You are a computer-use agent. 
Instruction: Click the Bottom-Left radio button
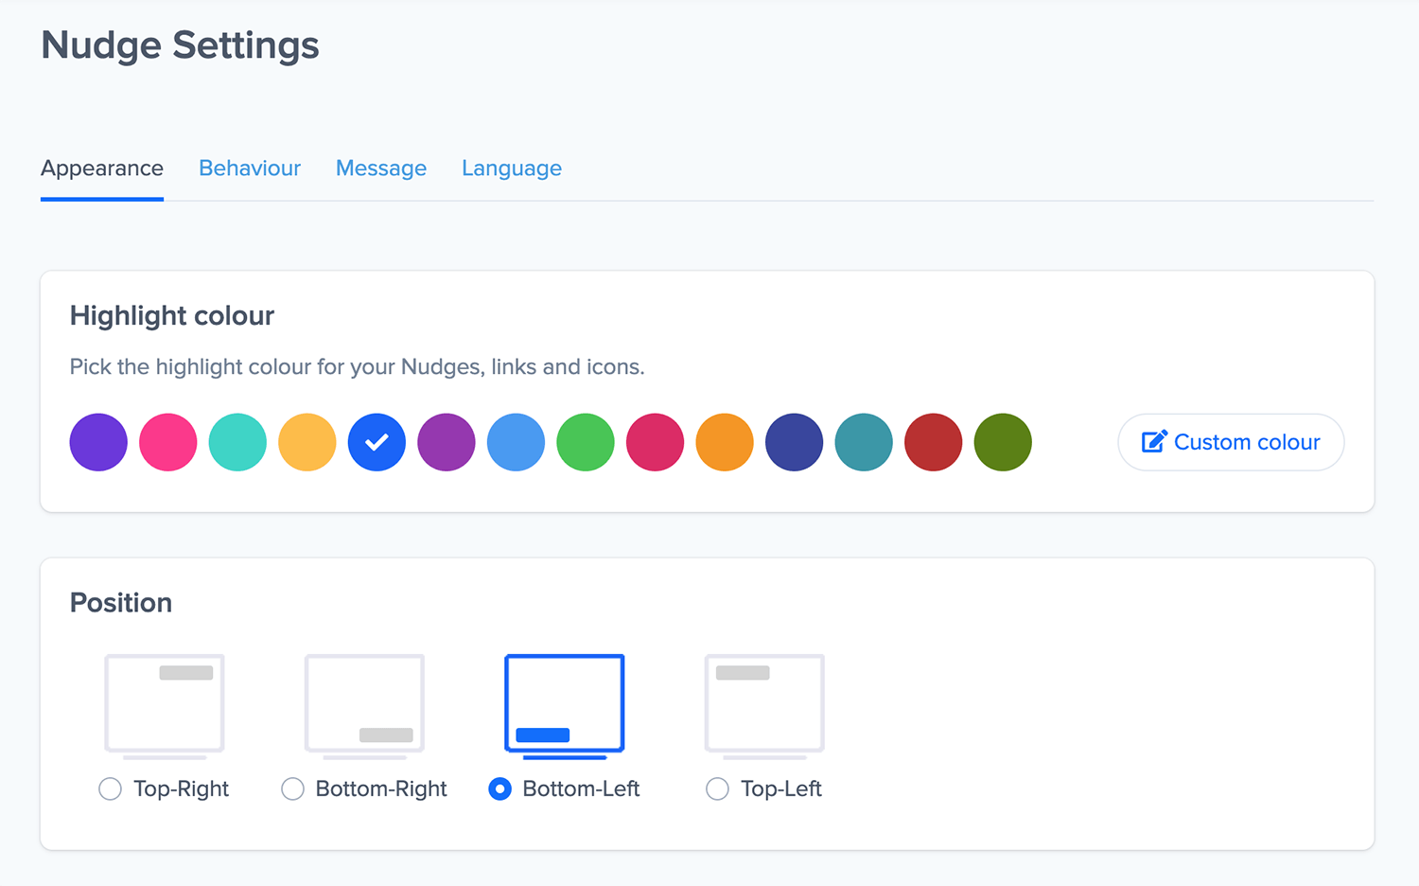(500, 789)
